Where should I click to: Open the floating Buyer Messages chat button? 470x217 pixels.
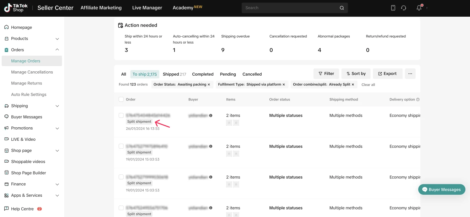tap(441, 190)
